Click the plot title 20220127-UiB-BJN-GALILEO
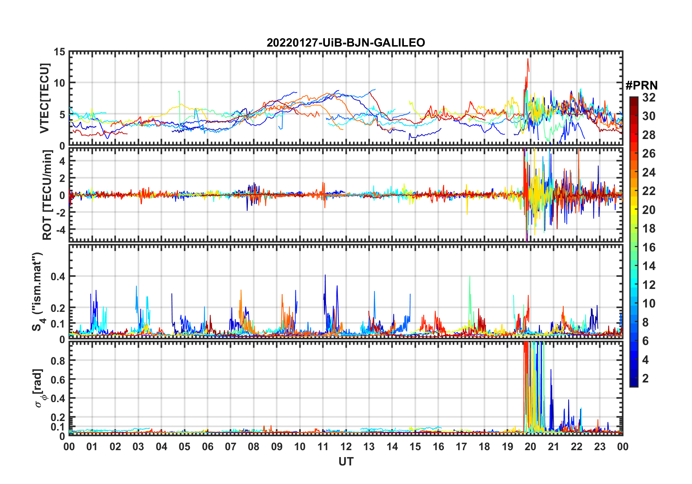The image size is (692, 484). 346,43
